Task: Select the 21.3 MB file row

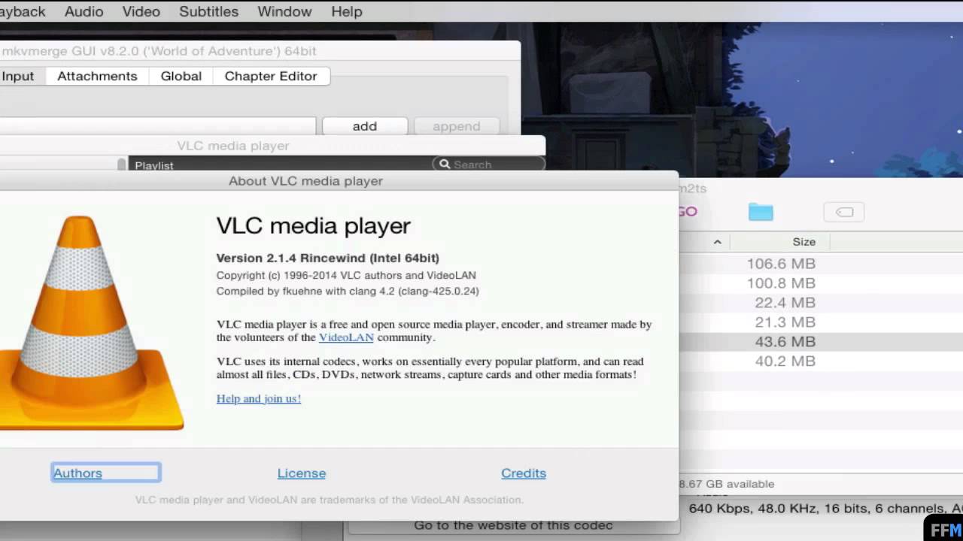Action: click(x=822, y=322)
